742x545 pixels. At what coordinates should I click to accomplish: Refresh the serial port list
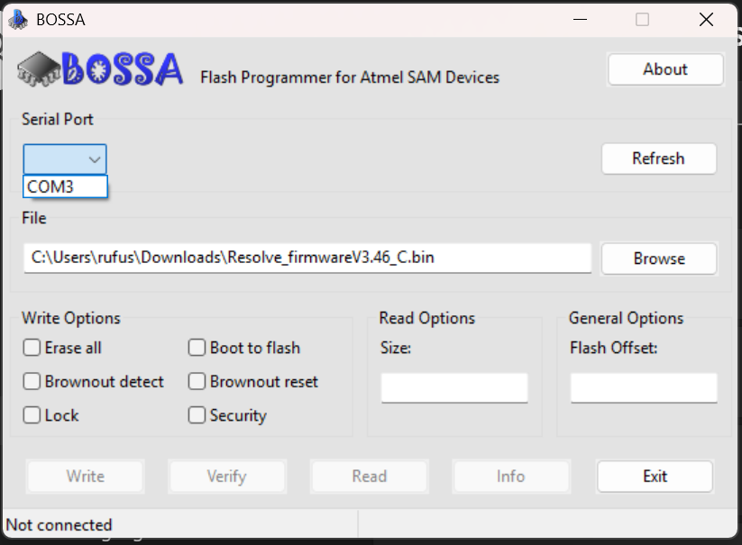658,159
